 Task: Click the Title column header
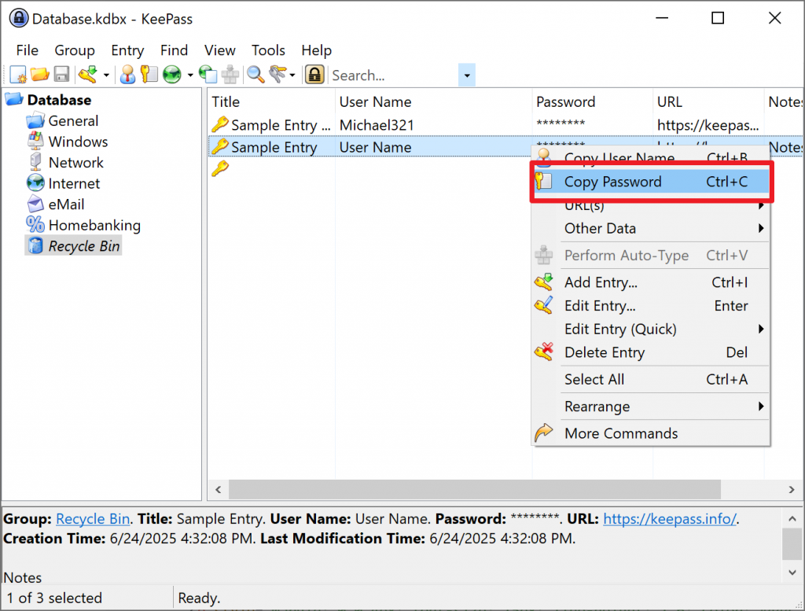click(x=271, y=101)
